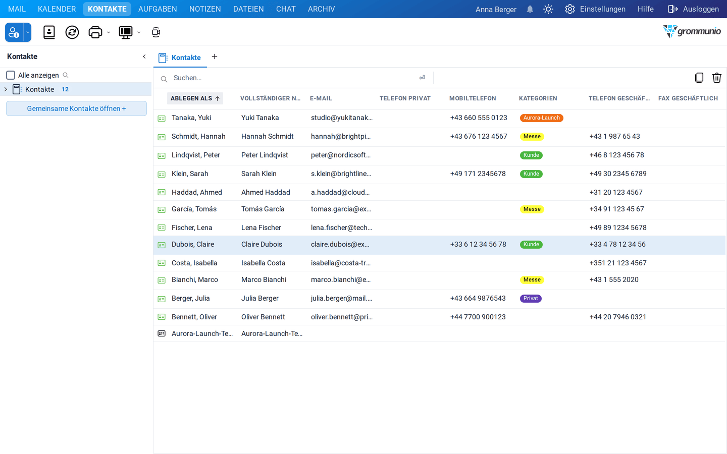Click the distribution list icon for Aurora-Launch-Te…
Viewport: 727px width, 454px height.
(162, 333)
